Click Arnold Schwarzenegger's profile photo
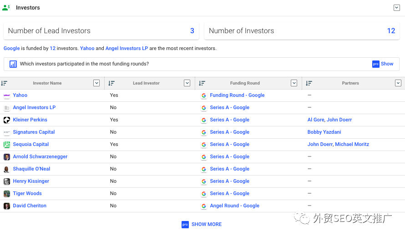405x236 pixels. (7, 157)
